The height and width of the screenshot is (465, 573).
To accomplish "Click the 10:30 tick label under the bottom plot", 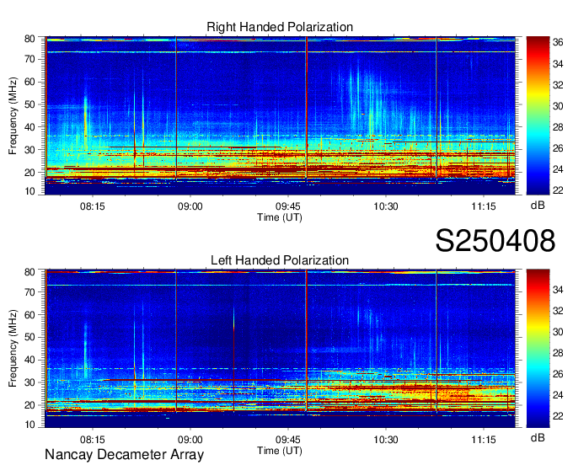I will pyautogui.click(x=386, y=440).
